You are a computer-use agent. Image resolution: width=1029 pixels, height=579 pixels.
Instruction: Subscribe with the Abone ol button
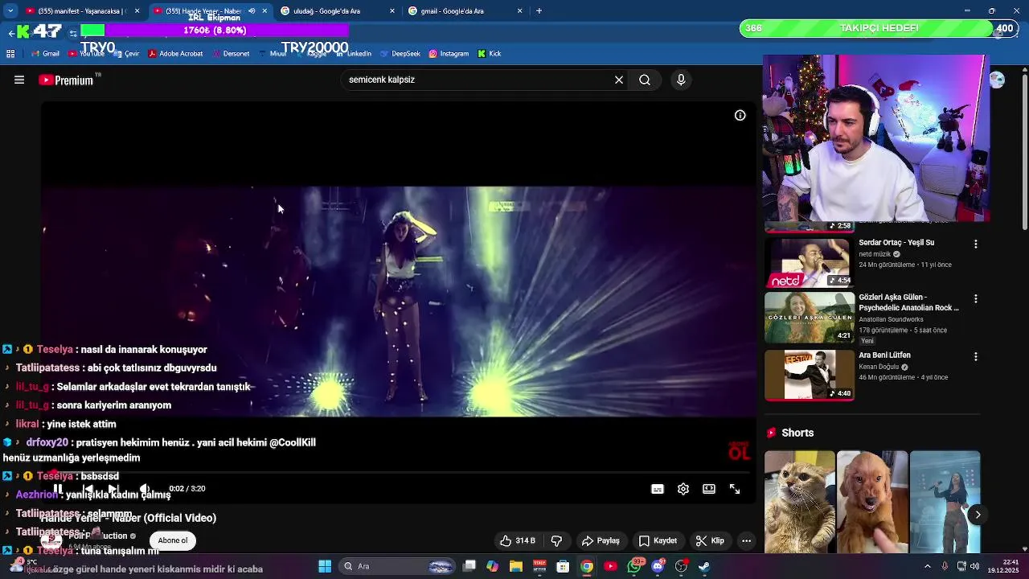click(x=173, y=540)
